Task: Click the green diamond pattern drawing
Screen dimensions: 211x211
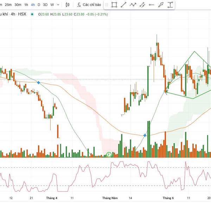Action: [x=189, y=75]
